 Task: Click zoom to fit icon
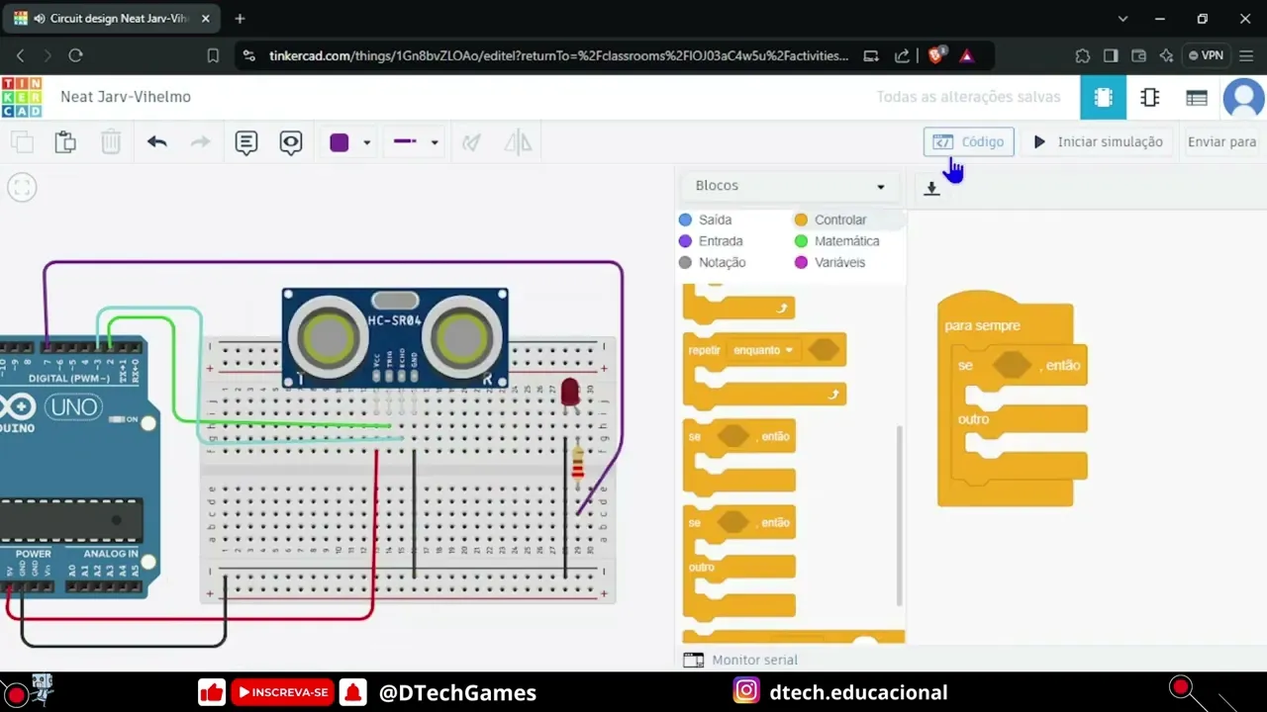point(22,187)
